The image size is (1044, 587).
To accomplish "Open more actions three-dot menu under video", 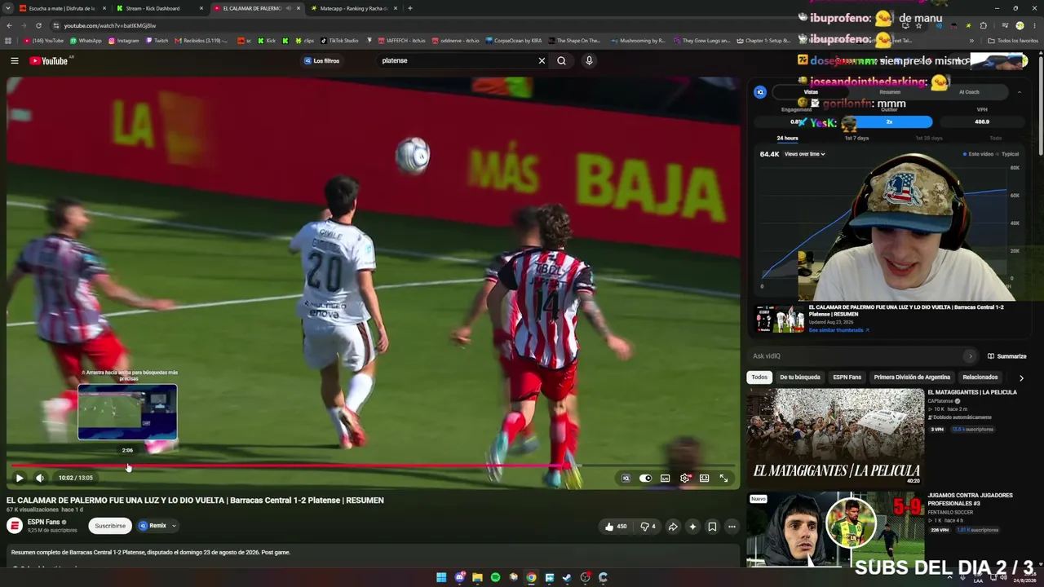I will 732,527.
